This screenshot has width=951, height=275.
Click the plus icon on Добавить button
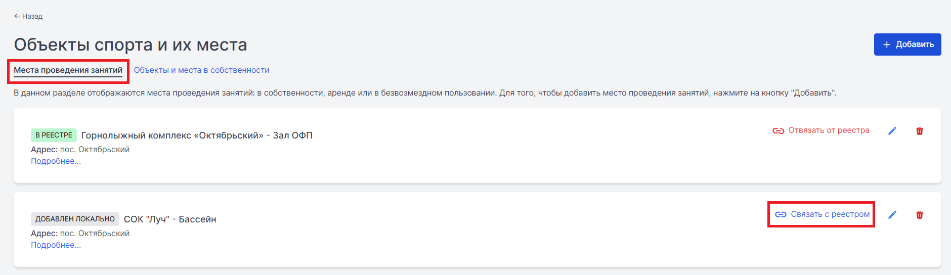click(x=887, y=44)
